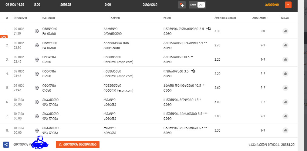Click ball marker beside ოფსაიდები 3.5
The height and width of the screenshot is (151, 307).
point(194,71)
